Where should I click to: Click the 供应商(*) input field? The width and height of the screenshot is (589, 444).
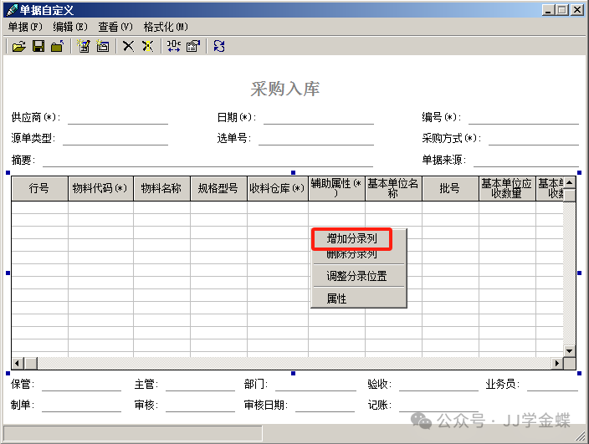pos(117,118)
